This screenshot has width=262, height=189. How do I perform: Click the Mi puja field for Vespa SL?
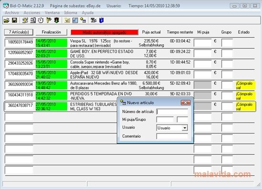[x=202, y=43]
